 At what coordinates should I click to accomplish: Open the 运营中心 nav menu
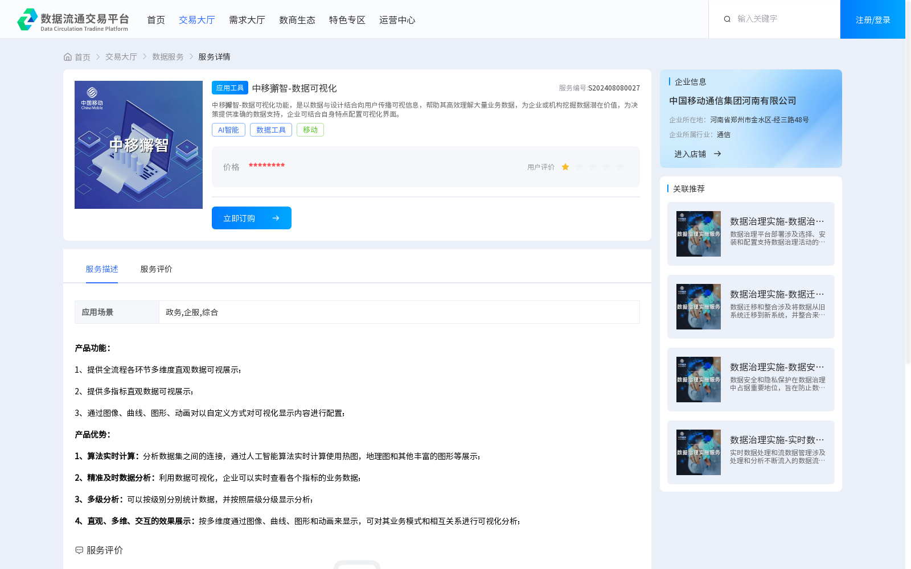point(397,20)
